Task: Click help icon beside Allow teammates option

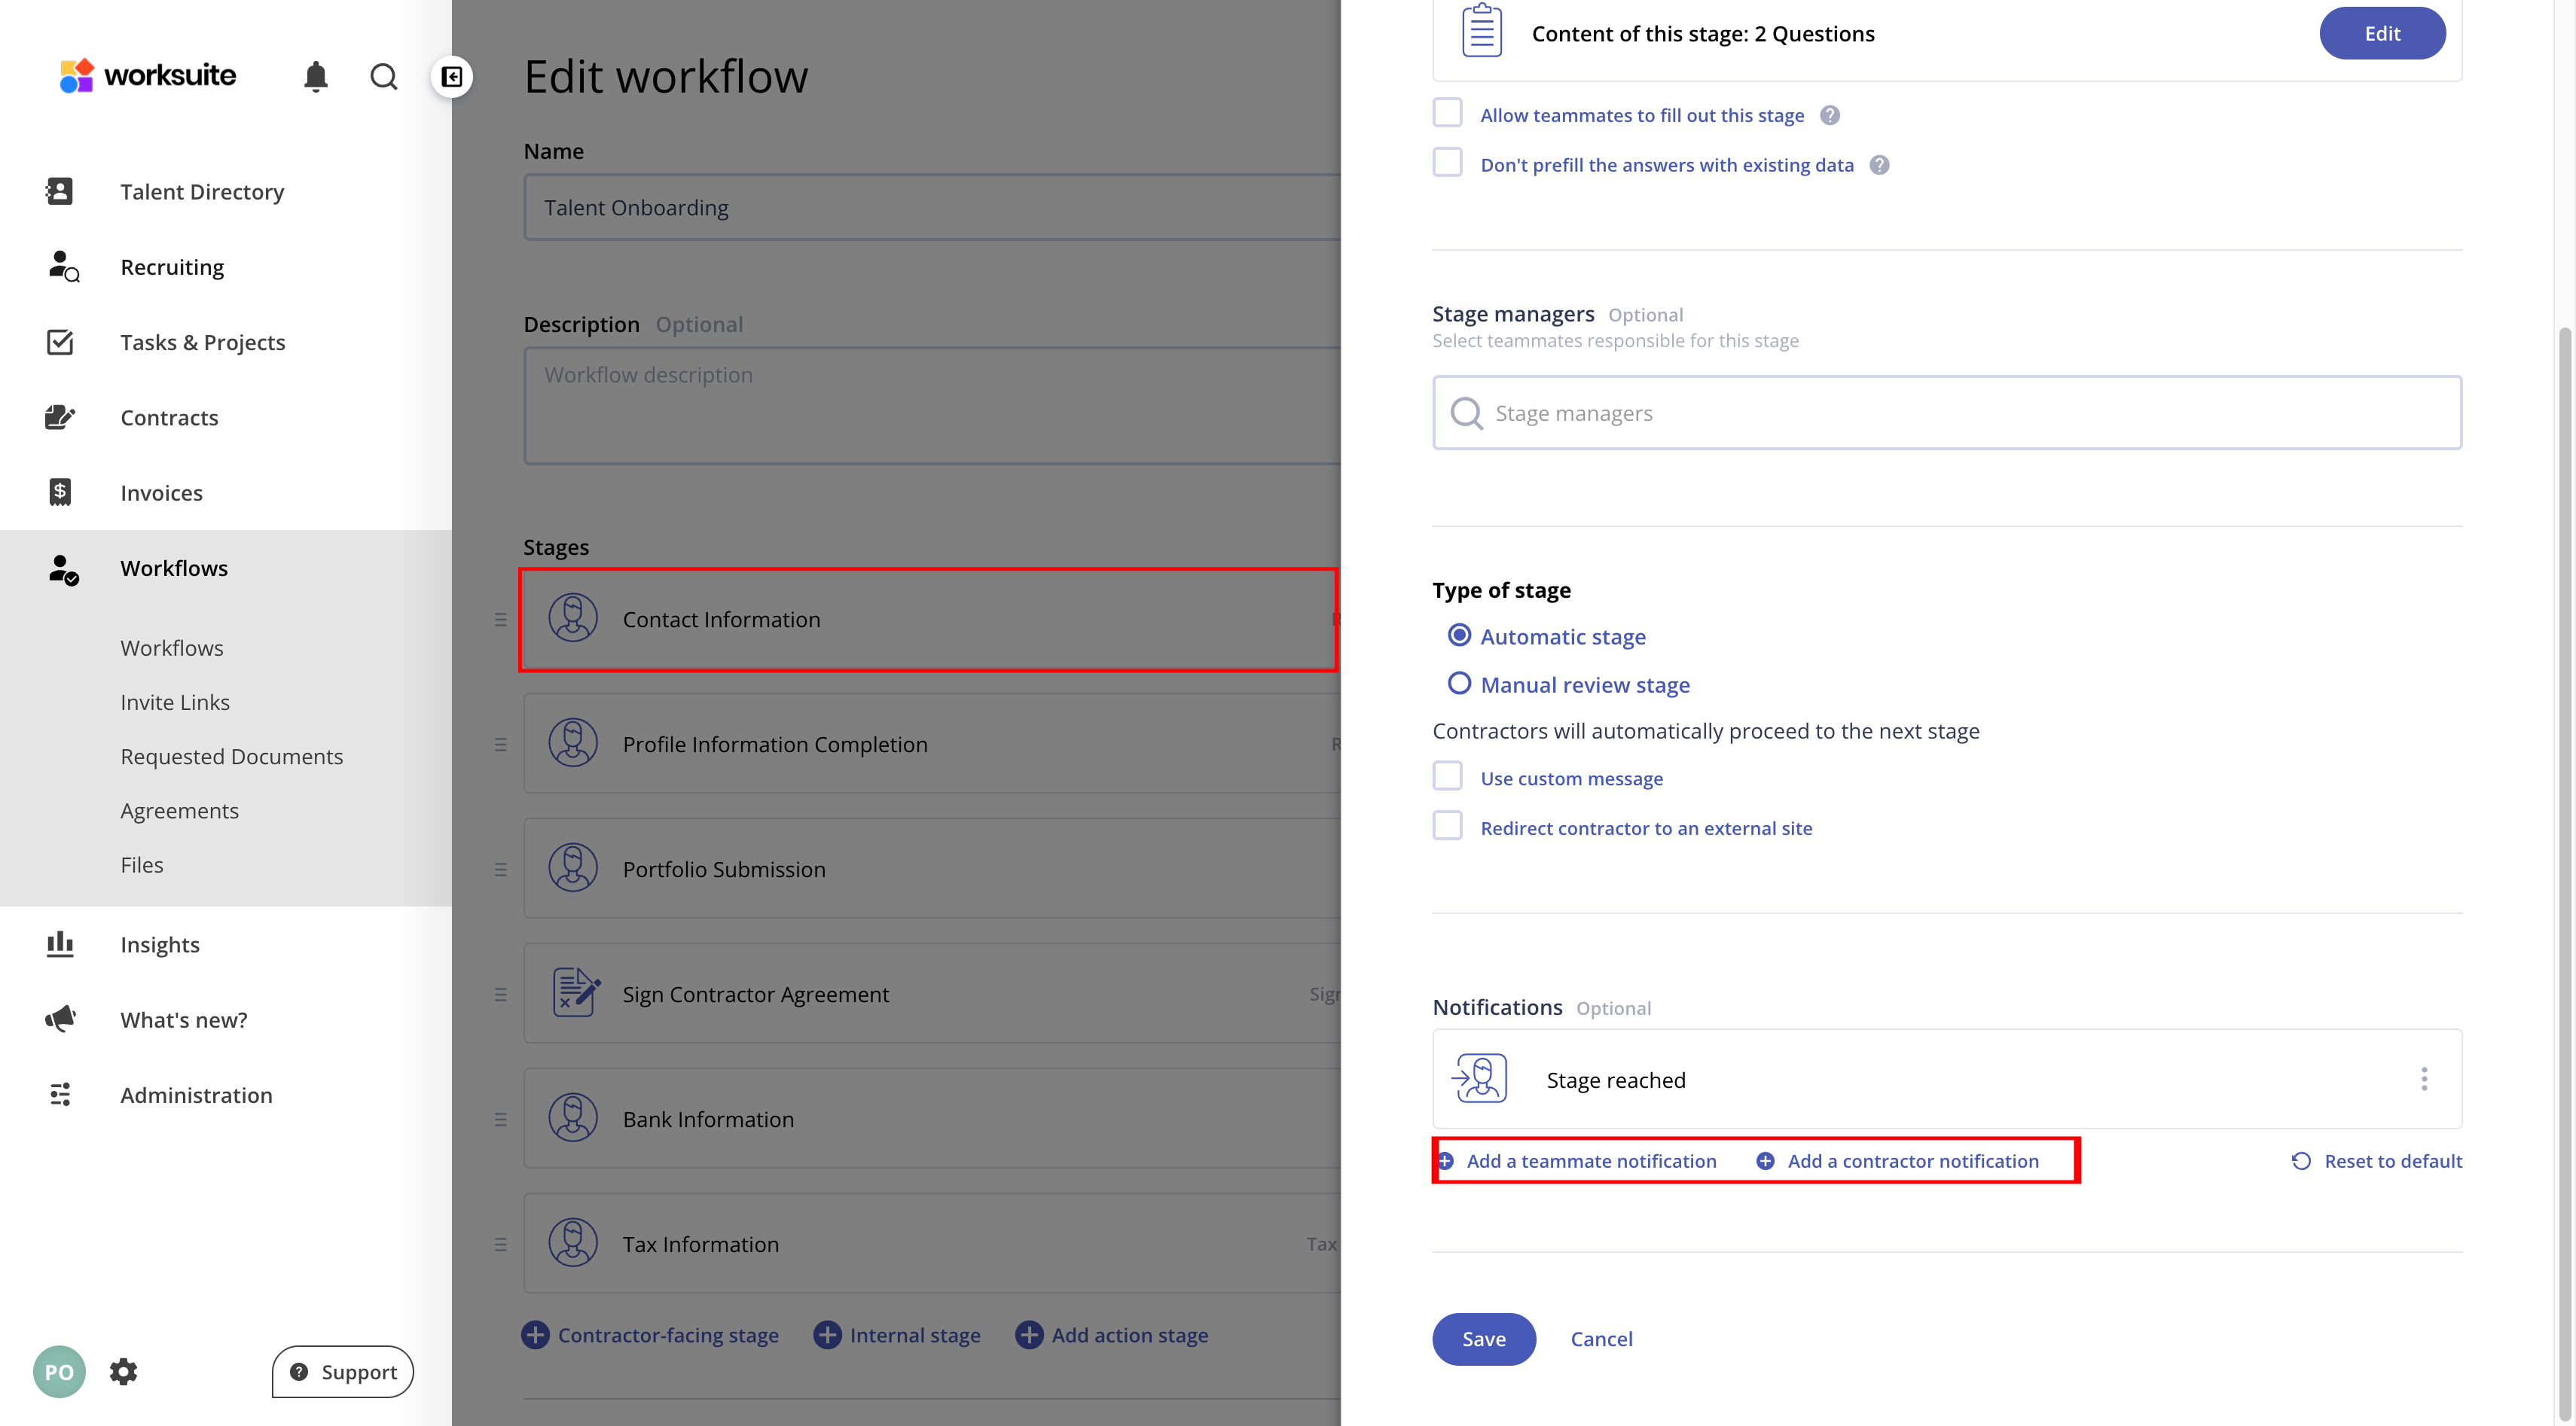Action: coord(1830,115)
